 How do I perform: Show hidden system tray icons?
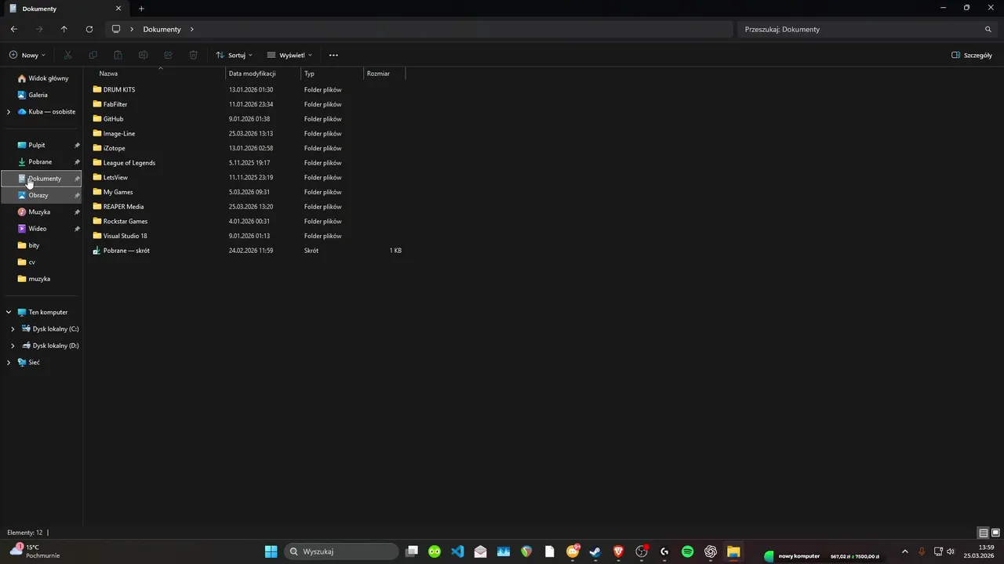tap(904, 551)
